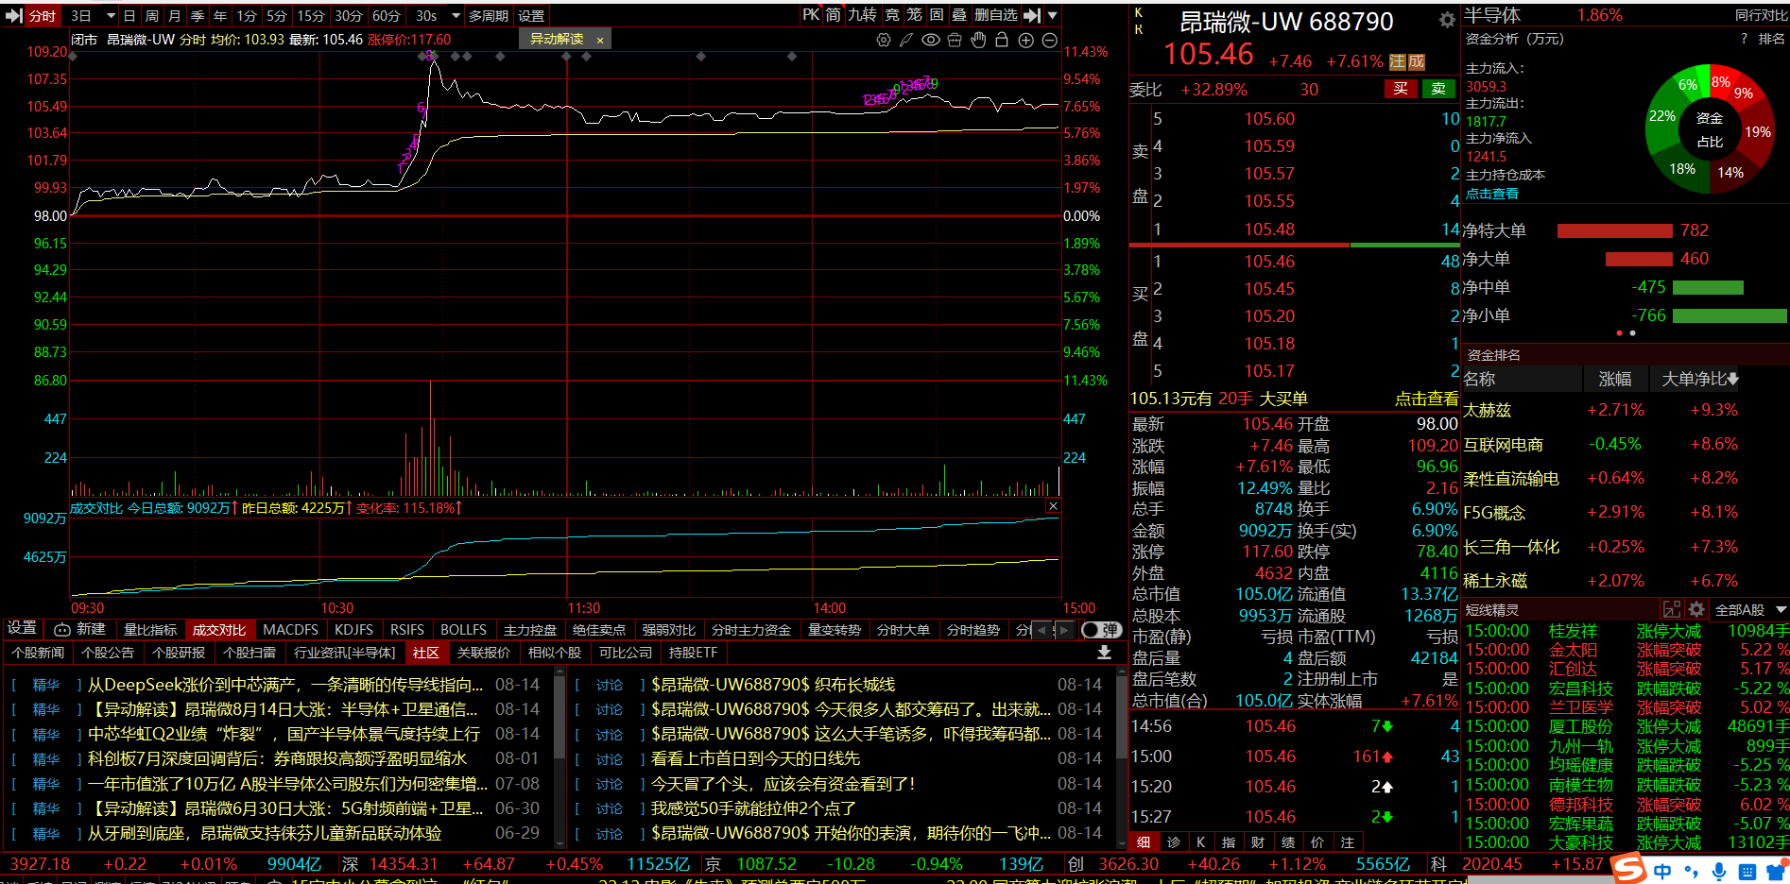Click 点击查看 for large buy order
1790x884 pixels.
click(1426, 399)
